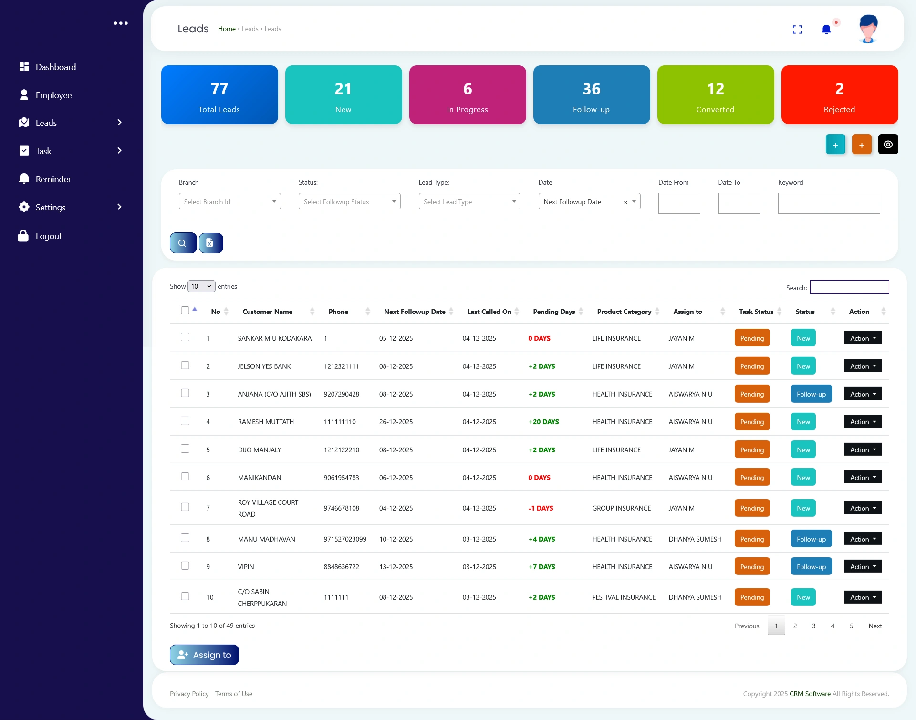The width and height of the screenshot is (916, 720).
Task: Open the three-dots sidebar menu
Action: (121, 23)
